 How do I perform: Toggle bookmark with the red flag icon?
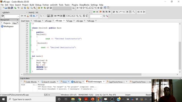pyautogui.click(x=100, y=12)
